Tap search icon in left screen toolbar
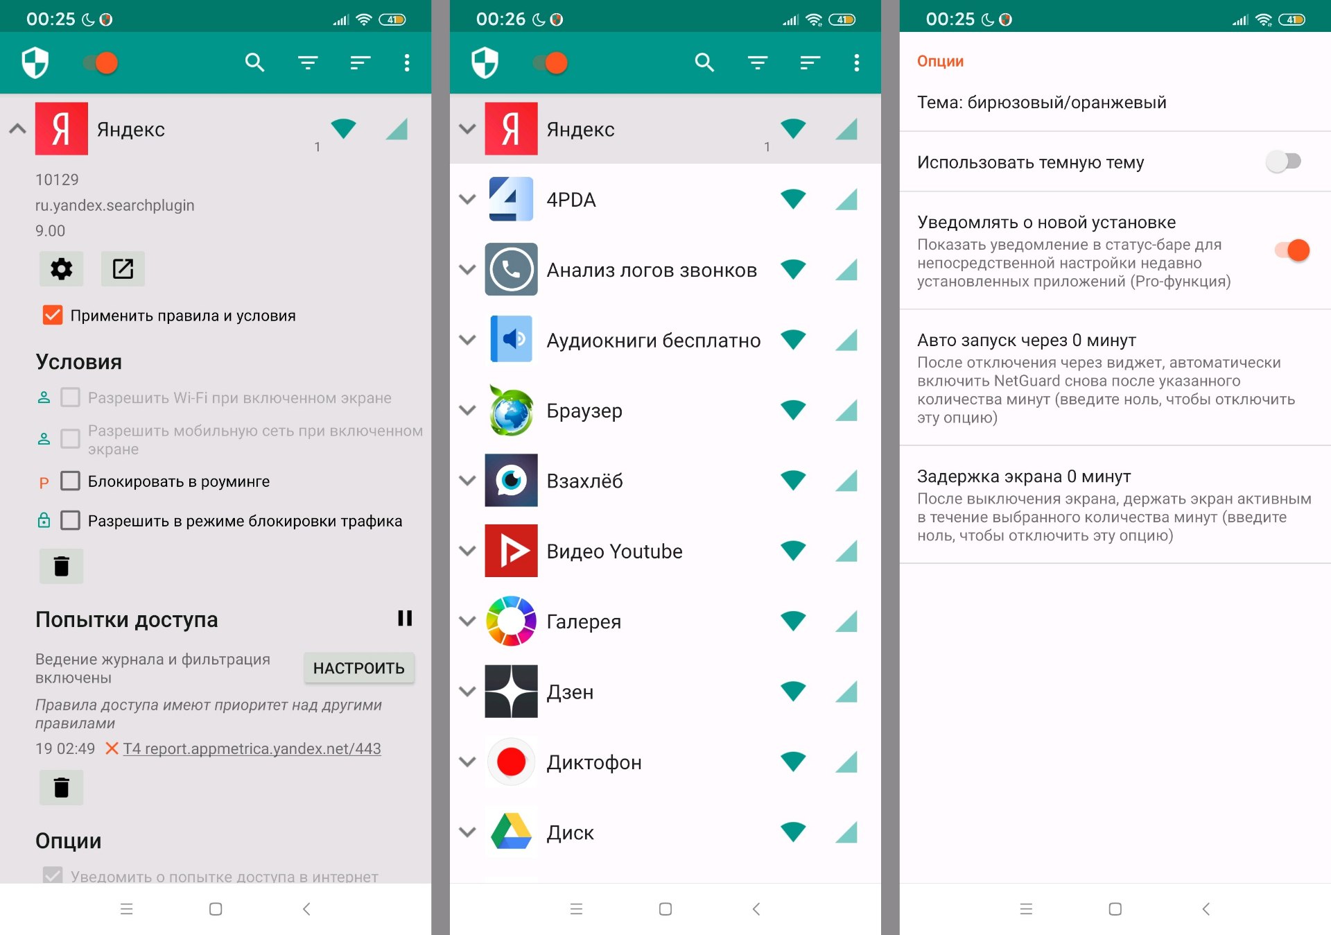This screenshot has height=935, width=1331. tap(254, 63)
